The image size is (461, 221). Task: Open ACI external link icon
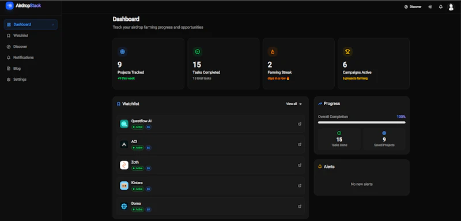pyautogui.click(x=300, y=144)
